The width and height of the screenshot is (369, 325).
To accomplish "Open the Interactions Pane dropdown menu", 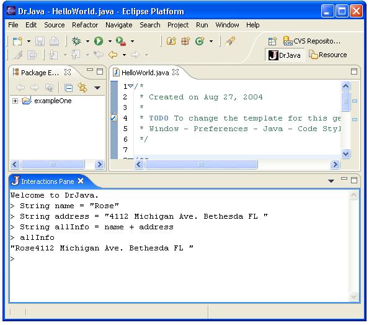I will click(331, 181).
